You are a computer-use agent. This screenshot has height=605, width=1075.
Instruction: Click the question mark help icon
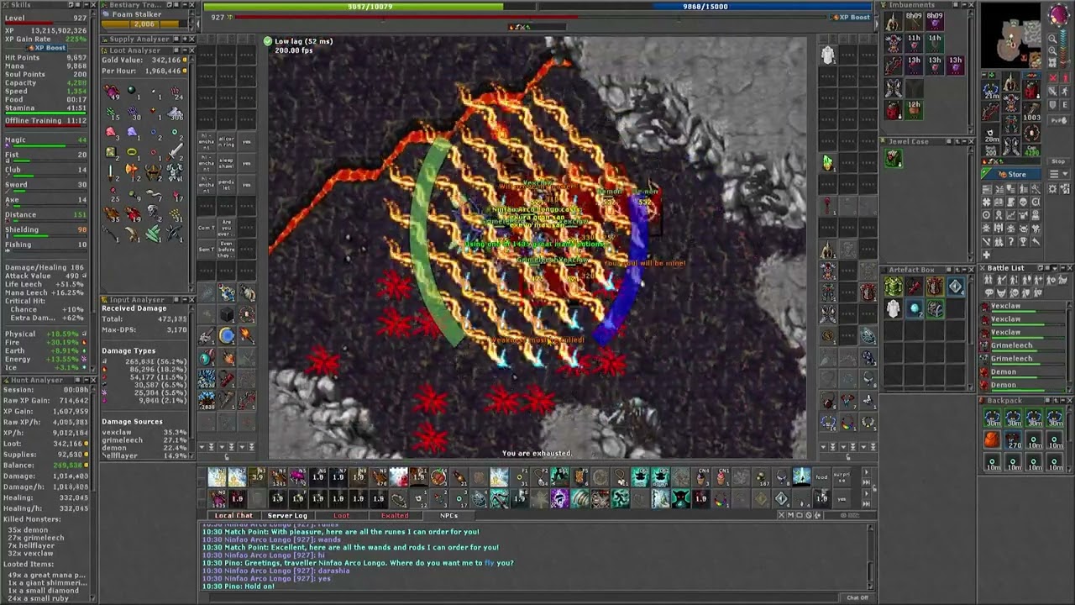pos(1010,241)
